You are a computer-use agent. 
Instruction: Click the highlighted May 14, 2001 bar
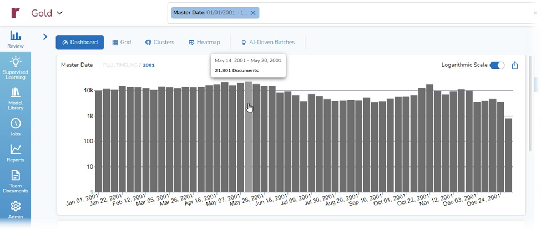(x=249, y=137)
